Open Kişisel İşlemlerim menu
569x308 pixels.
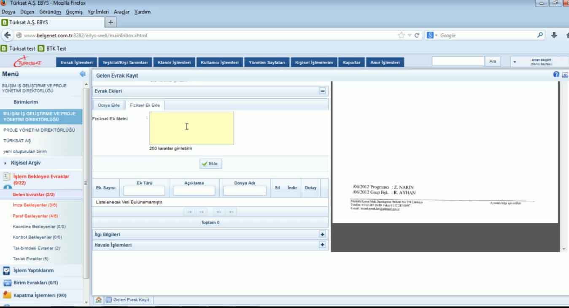(x=314, y=62)
